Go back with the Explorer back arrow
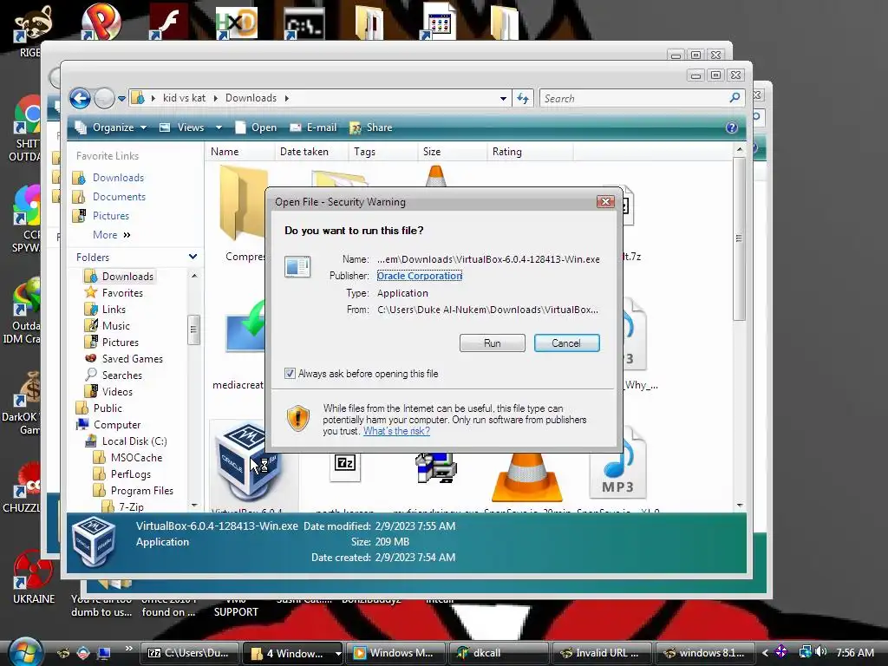The width and height of the screenshot is (888, 666). tap(80, 99)
